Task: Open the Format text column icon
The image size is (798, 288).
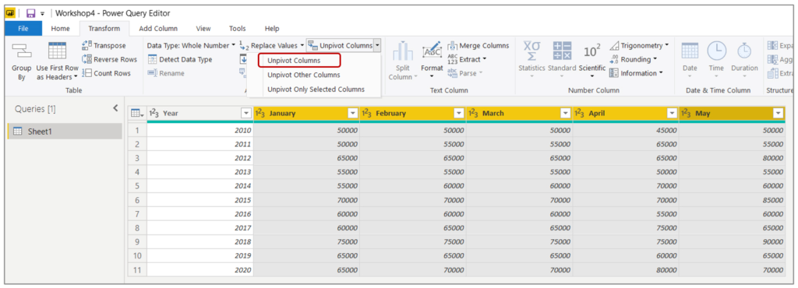Action: tap(432, 51)
